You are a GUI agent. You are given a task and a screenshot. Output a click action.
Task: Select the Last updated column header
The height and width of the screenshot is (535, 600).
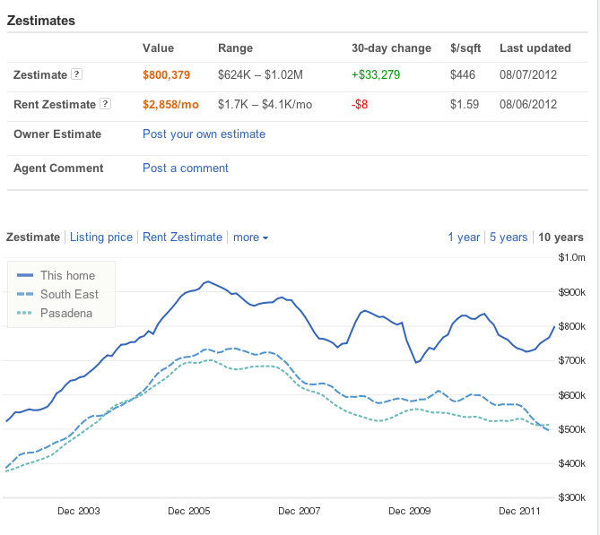click(535, 48)
